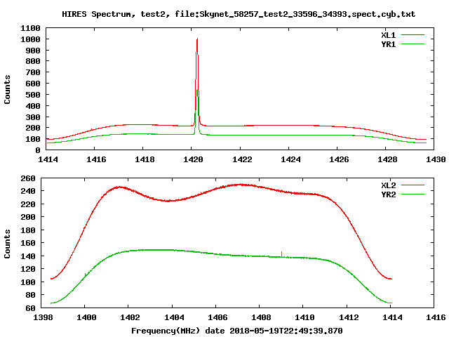Click the 160 y-axis tick label
This screenshot has height=337, width=449.
[28, 243]
